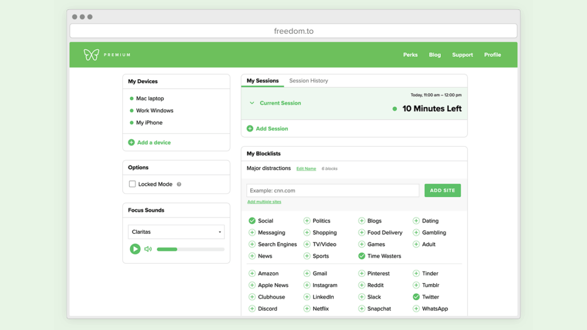Click the ADD SITE button
The height and width of the screenshot is (330, 587).
[443, 190]
